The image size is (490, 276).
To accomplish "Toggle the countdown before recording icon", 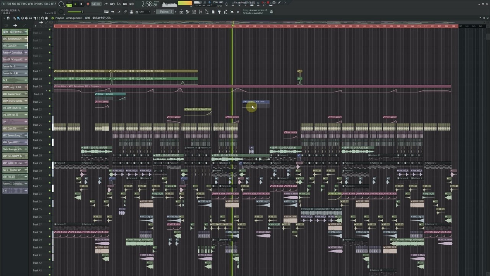I will [x=118, y=4].
